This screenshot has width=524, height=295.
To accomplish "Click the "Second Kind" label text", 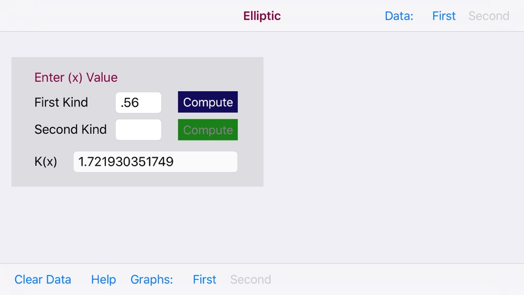I will 70,129.
